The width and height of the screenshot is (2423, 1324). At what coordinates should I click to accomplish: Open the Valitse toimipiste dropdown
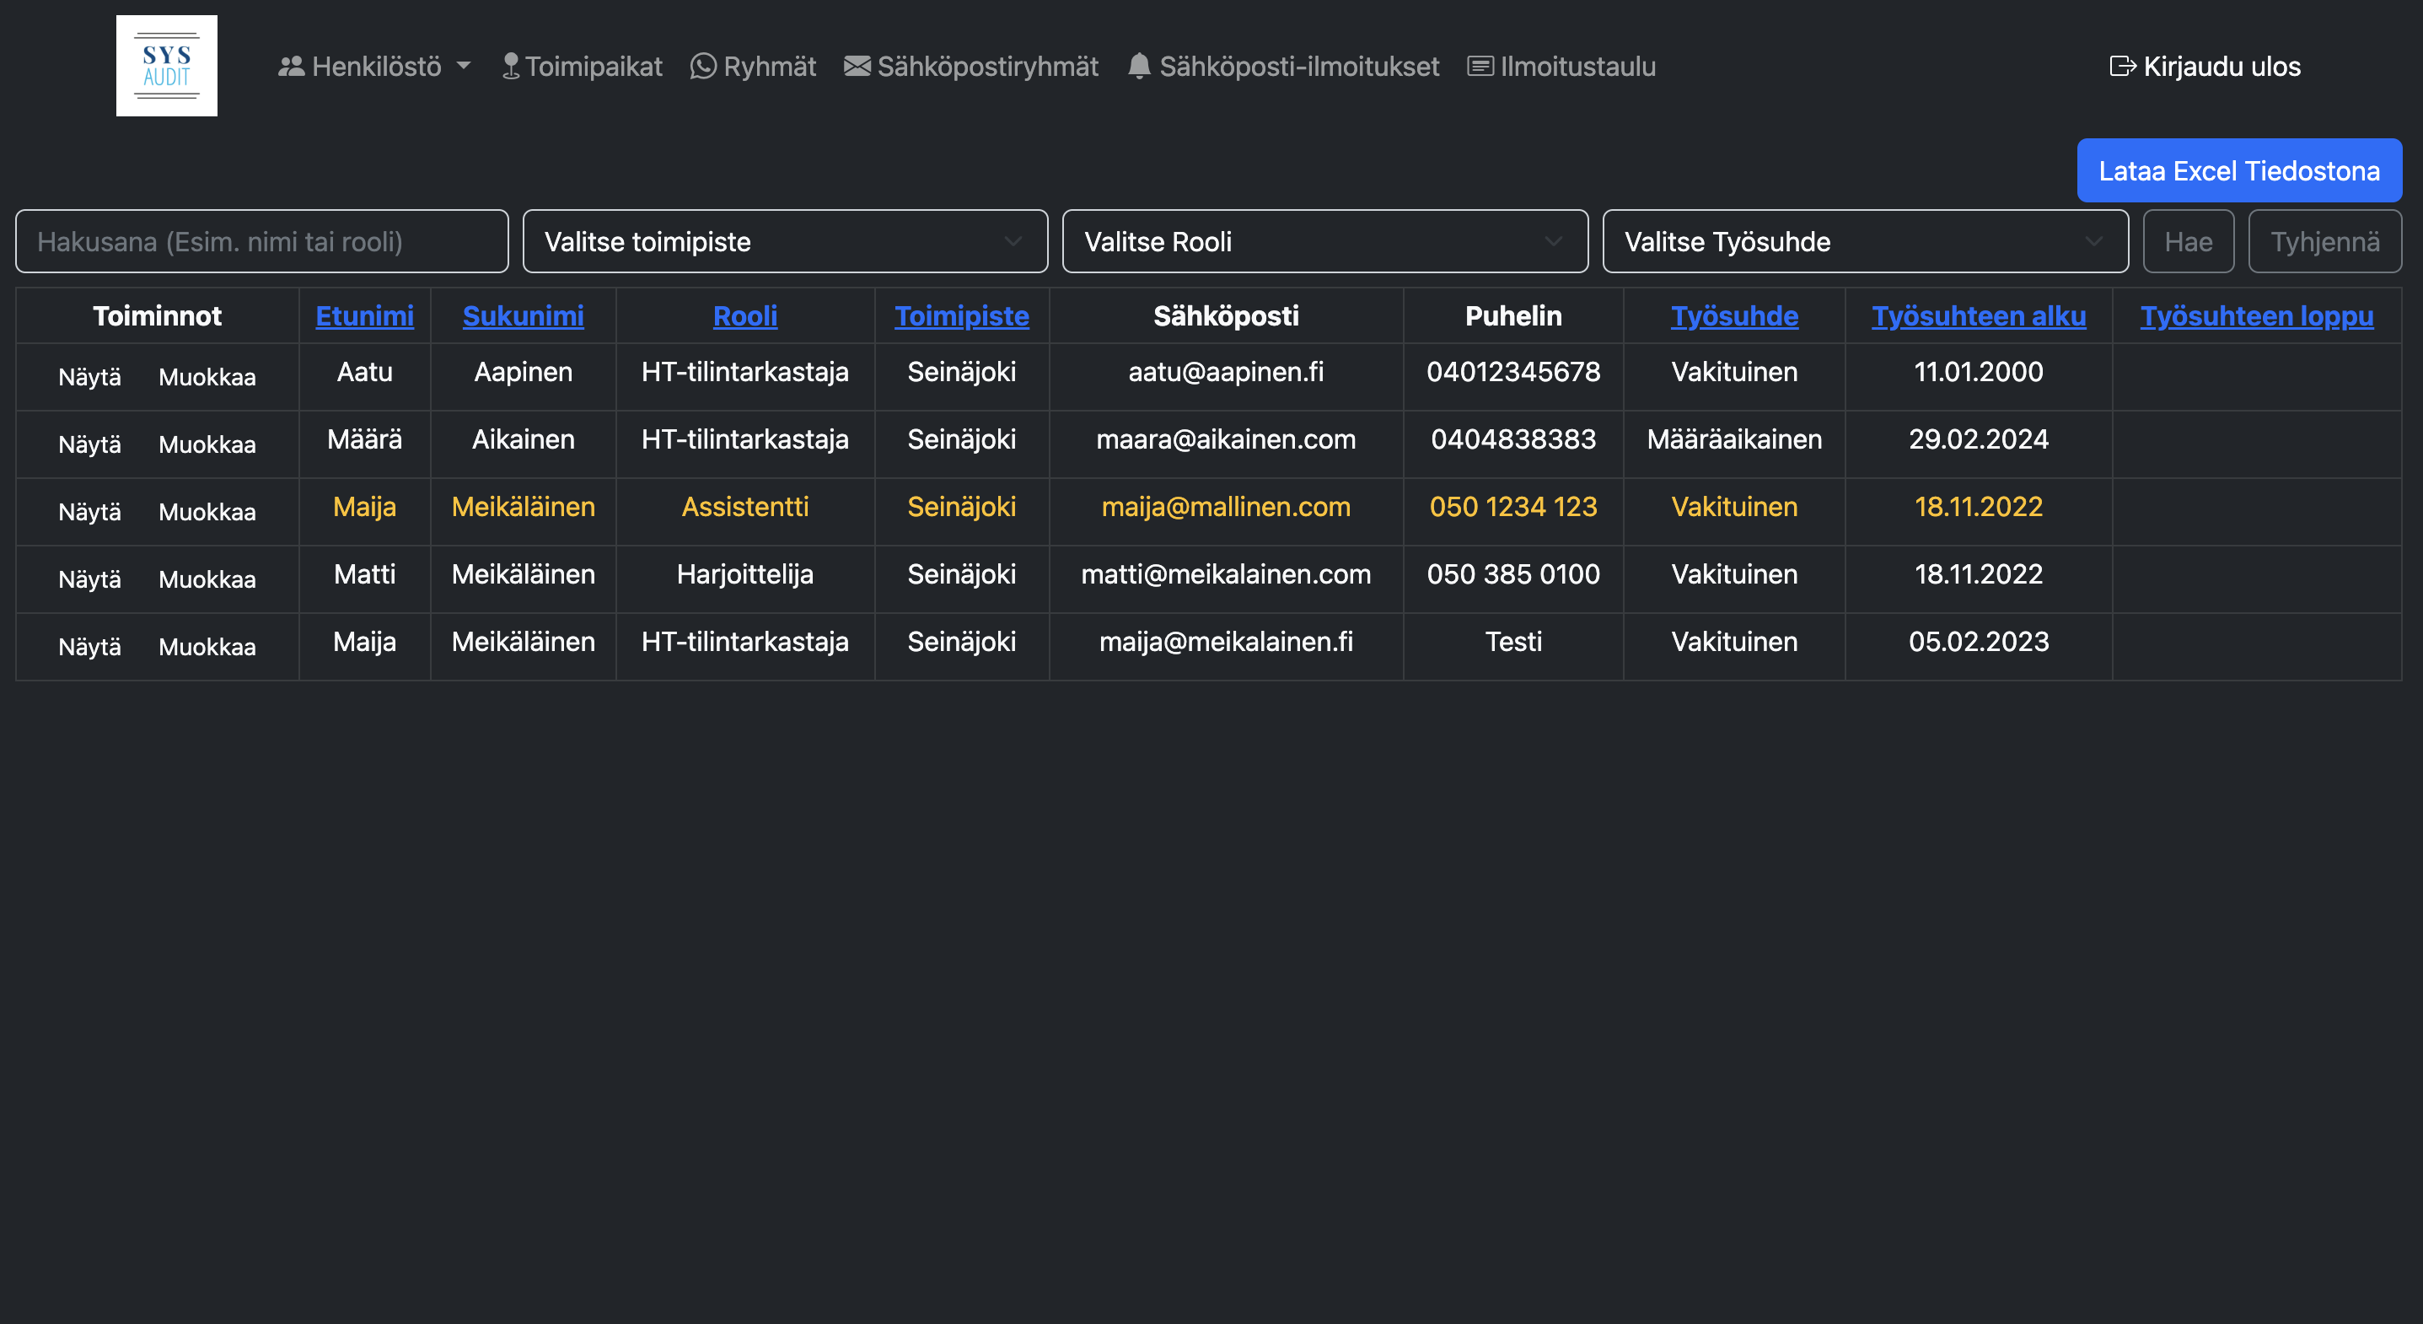pos(786,242)
